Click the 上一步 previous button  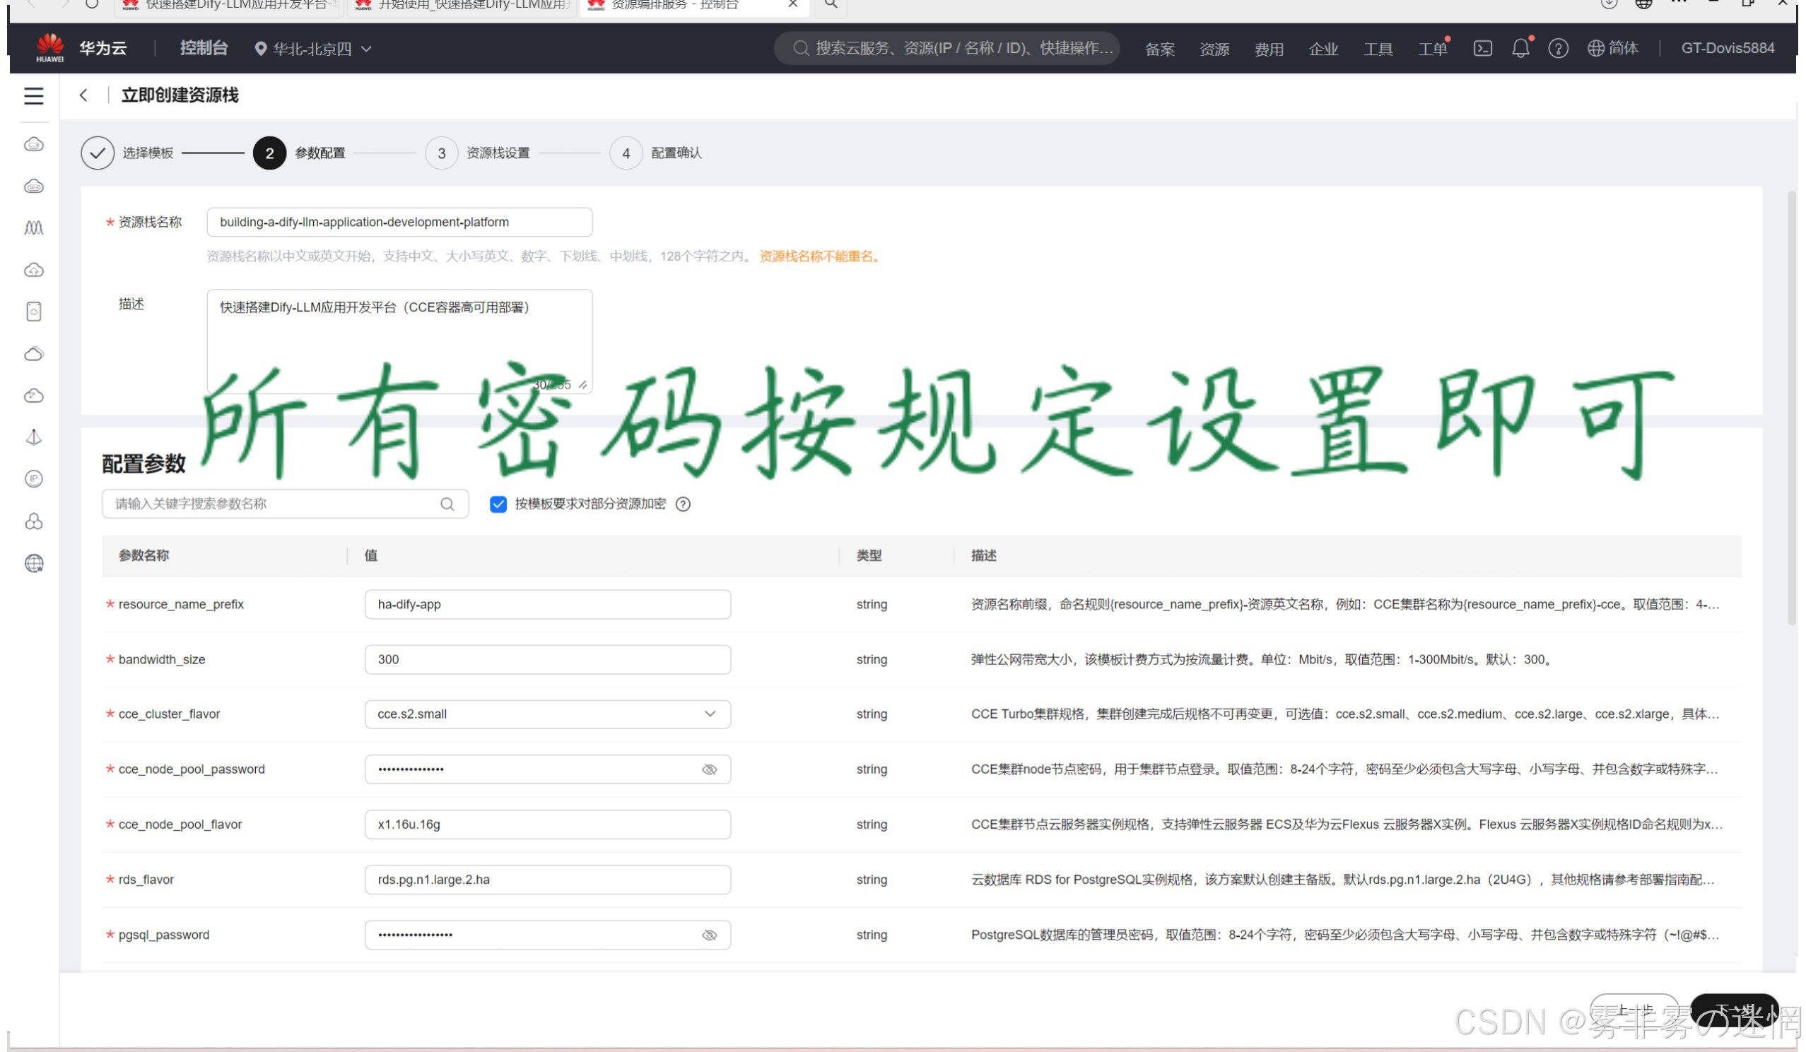(x=1634, y=1010)
